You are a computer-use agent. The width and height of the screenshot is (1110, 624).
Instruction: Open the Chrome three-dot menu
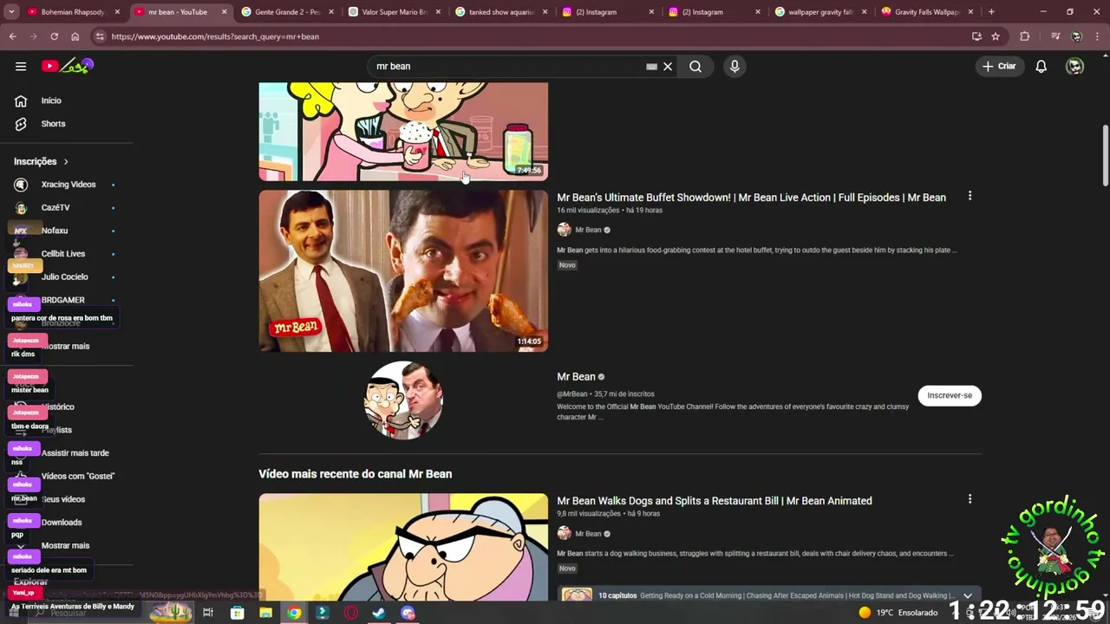[x=1098, y=36]
